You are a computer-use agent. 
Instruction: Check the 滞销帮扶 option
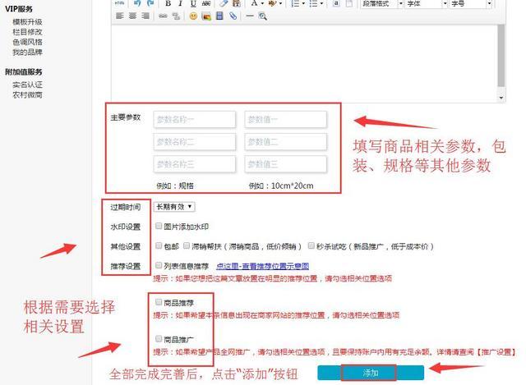(x=187, y=246)
